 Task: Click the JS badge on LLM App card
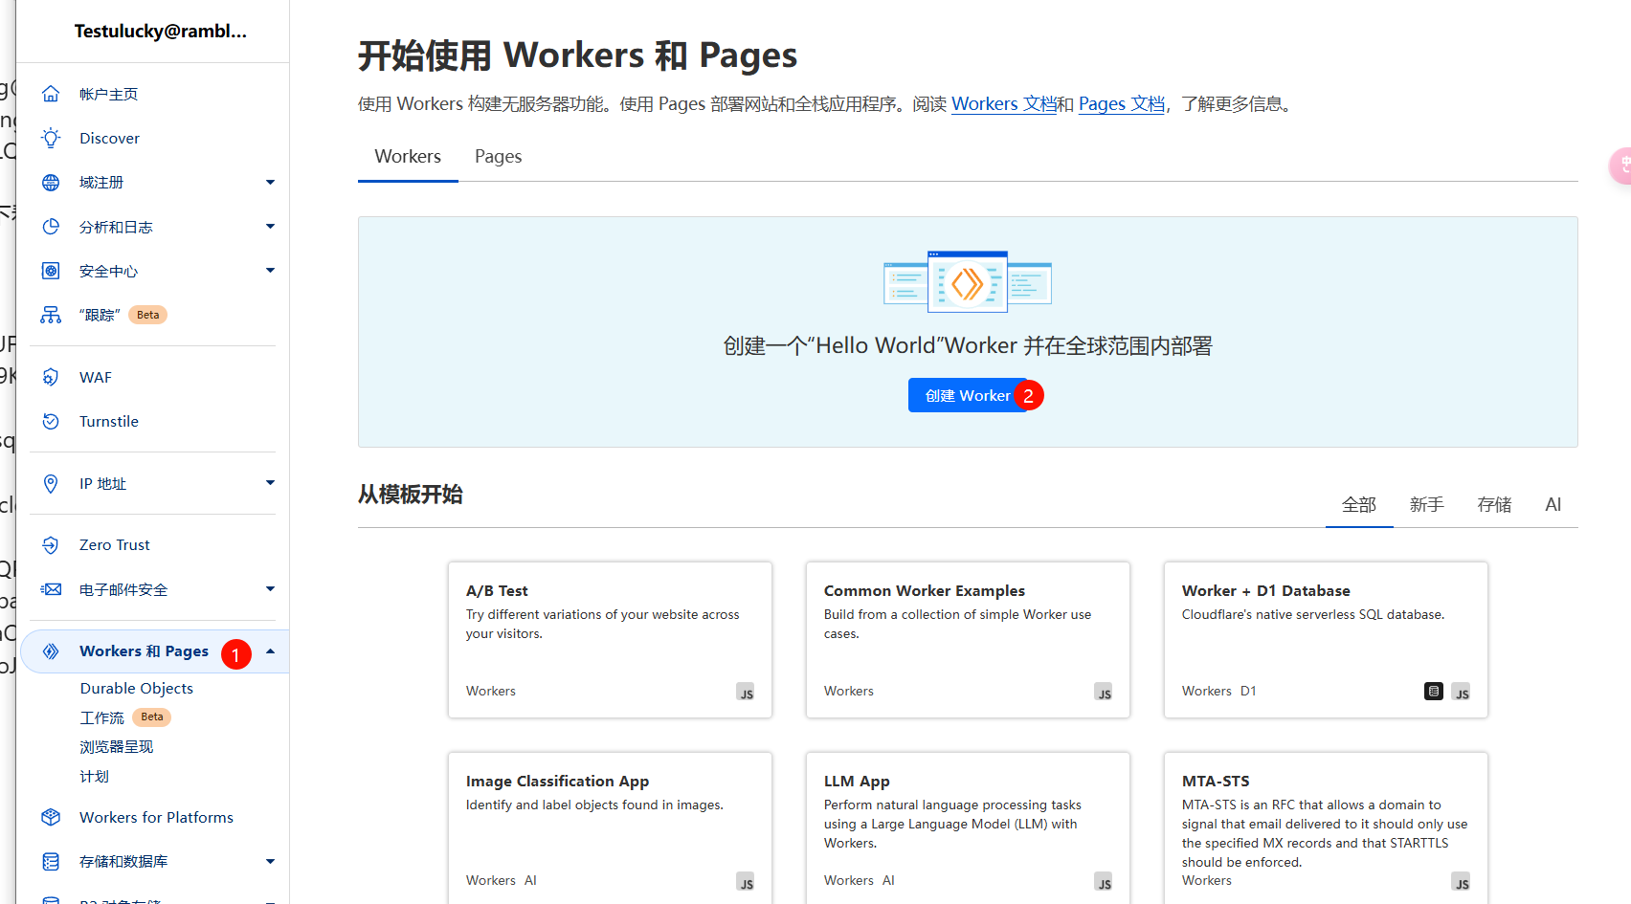pos(1104,882)
